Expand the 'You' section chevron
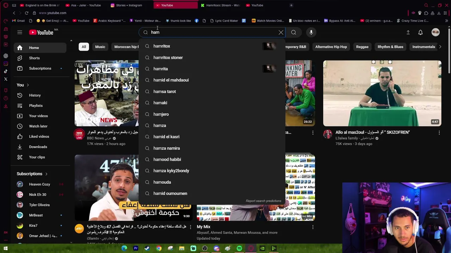Viewport: 451px width, 253px height. [x=27, y=85]
